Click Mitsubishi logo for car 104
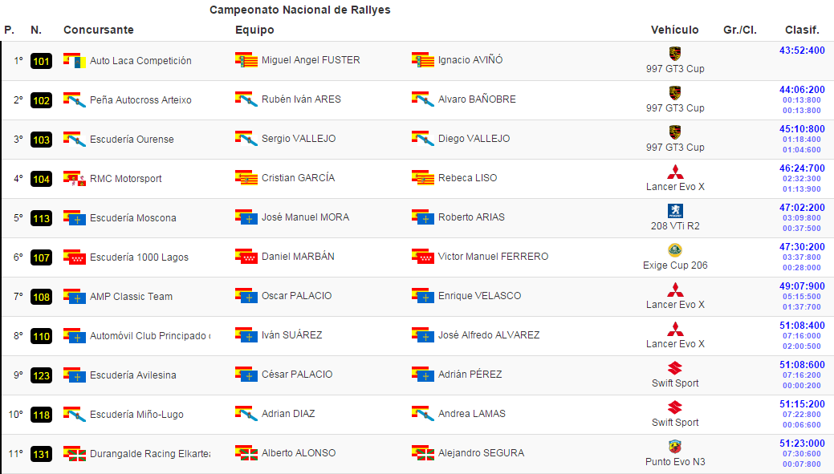 coord(675,172)
